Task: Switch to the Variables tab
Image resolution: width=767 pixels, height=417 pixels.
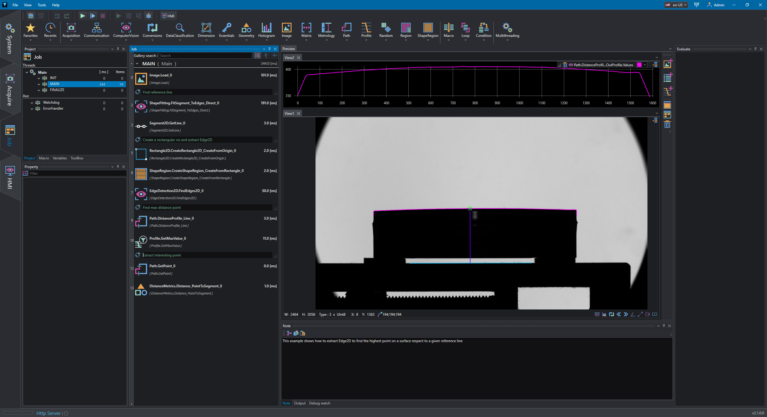Action: click(60, 158)
